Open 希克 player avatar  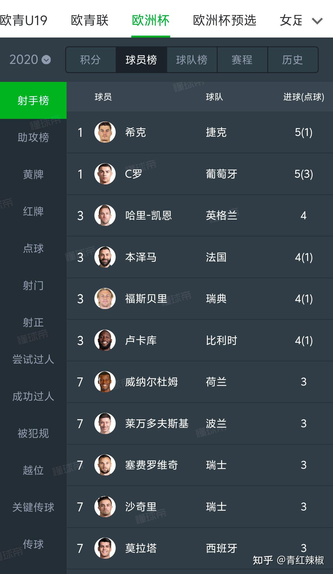click(x=105, y=132)
